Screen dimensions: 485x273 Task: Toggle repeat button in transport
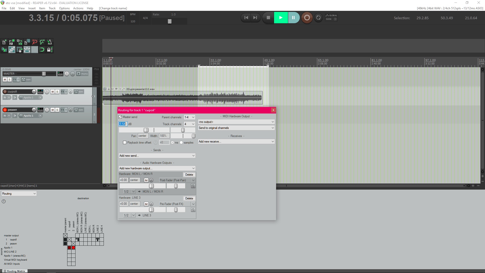pyautogui.click(x=319, y=18)
